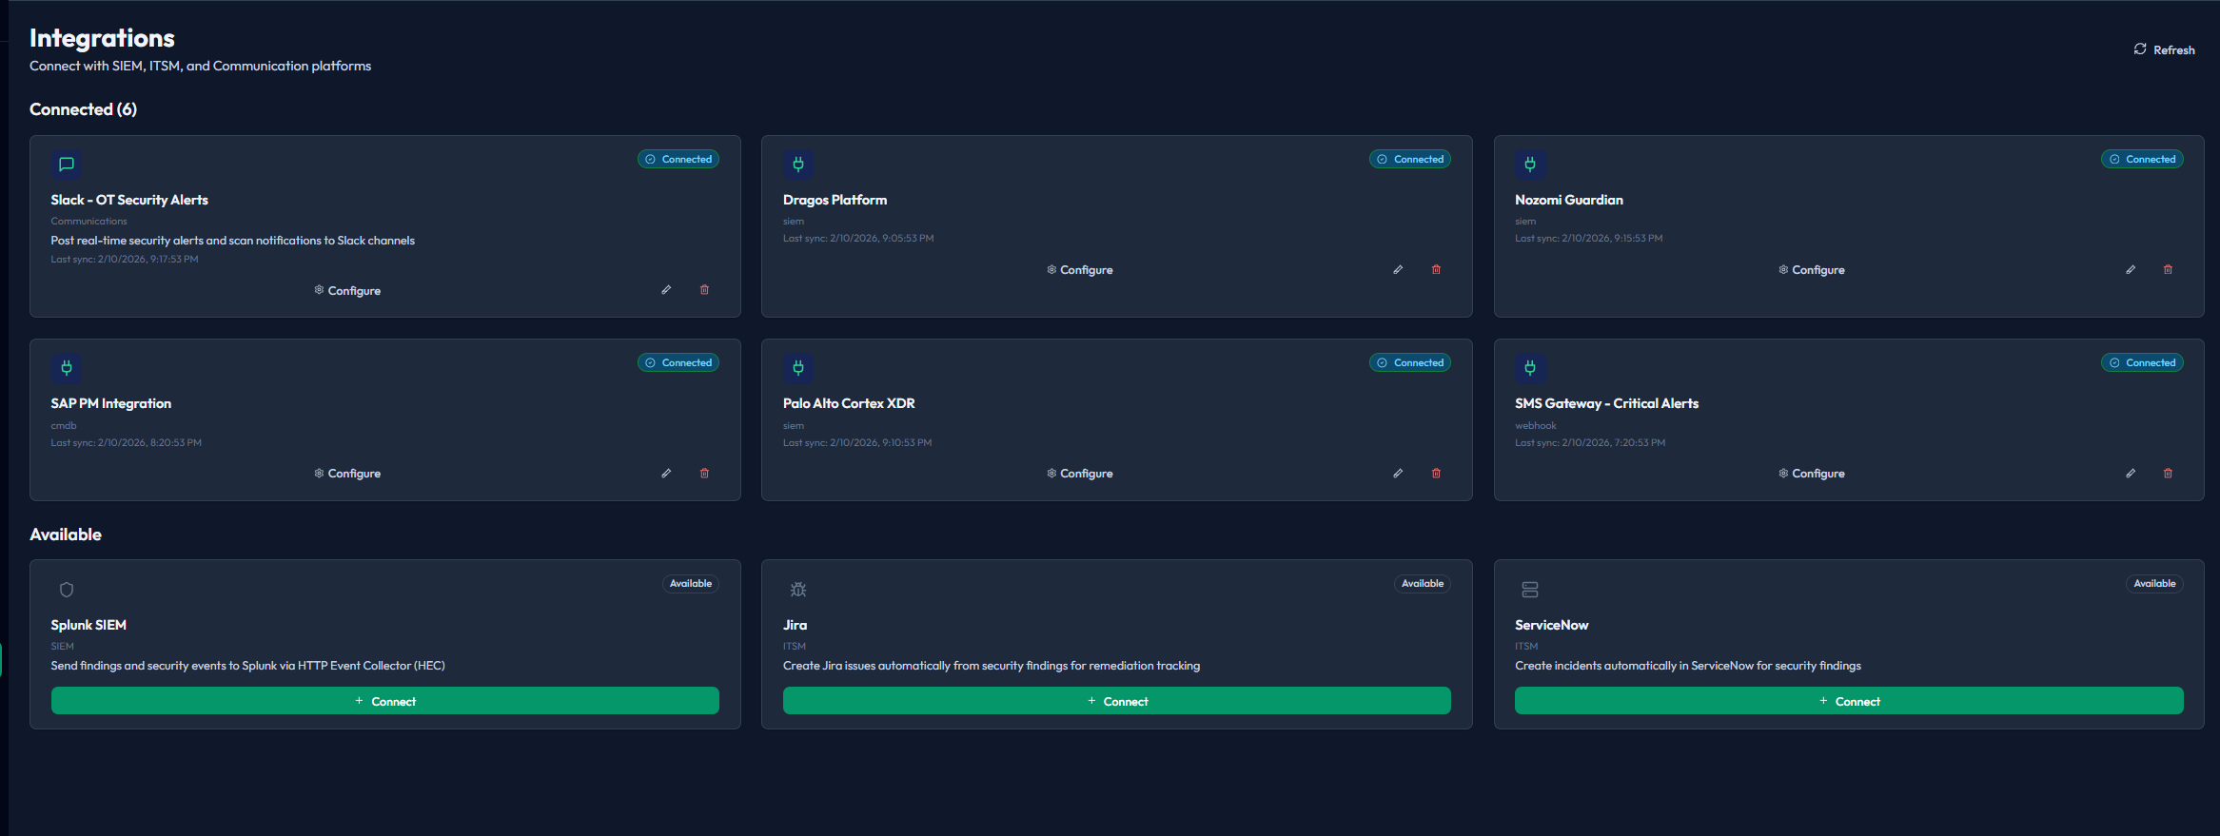Connect the Jira integration
Screen dimensions: 2220x836
tap(1117, 701)
